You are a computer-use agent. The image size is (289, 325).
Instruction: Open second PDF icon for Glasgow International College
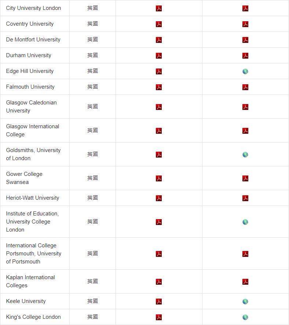tap(245, 131)
